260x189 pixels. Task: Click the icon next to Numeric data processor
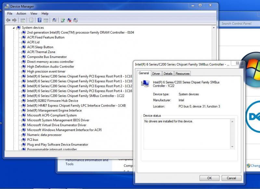point(24,135)
